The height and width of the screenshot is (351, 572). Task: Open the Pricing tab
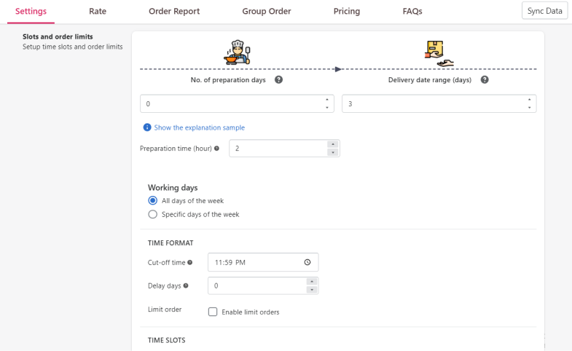[x=347, y=12]
